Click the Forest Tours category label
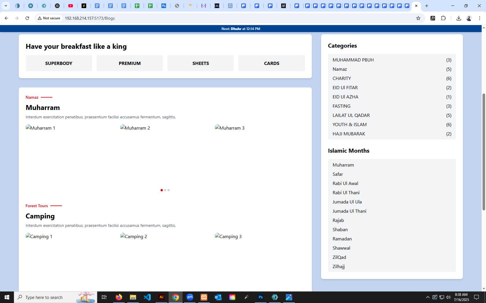This screenshot has width=486, height=303. click(37, 206)
